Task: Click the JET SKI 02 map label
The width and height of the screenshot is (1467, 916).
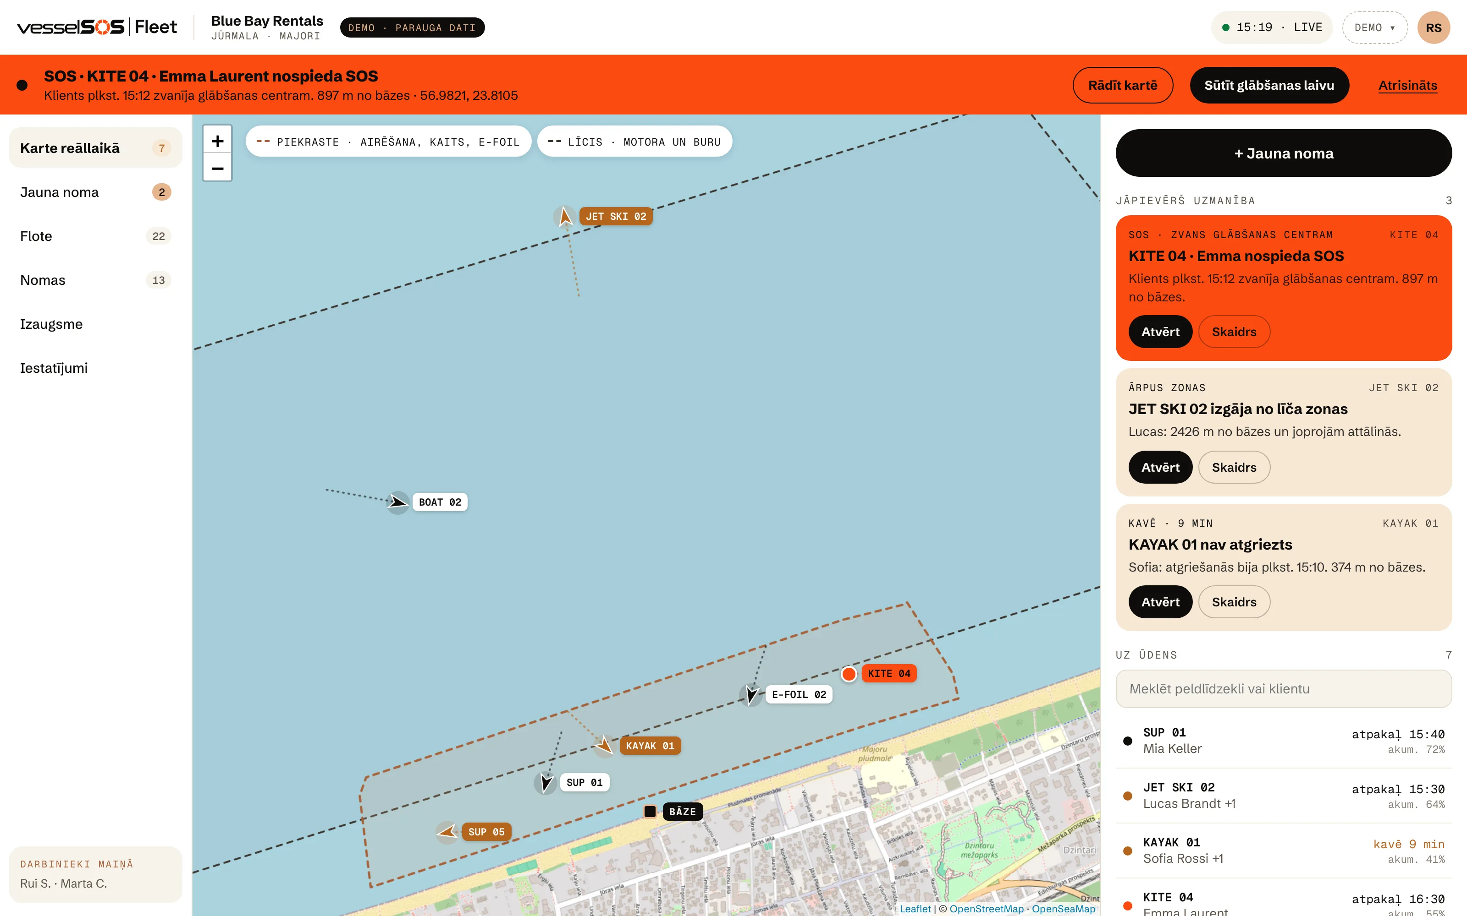Action: click(616, 216)
